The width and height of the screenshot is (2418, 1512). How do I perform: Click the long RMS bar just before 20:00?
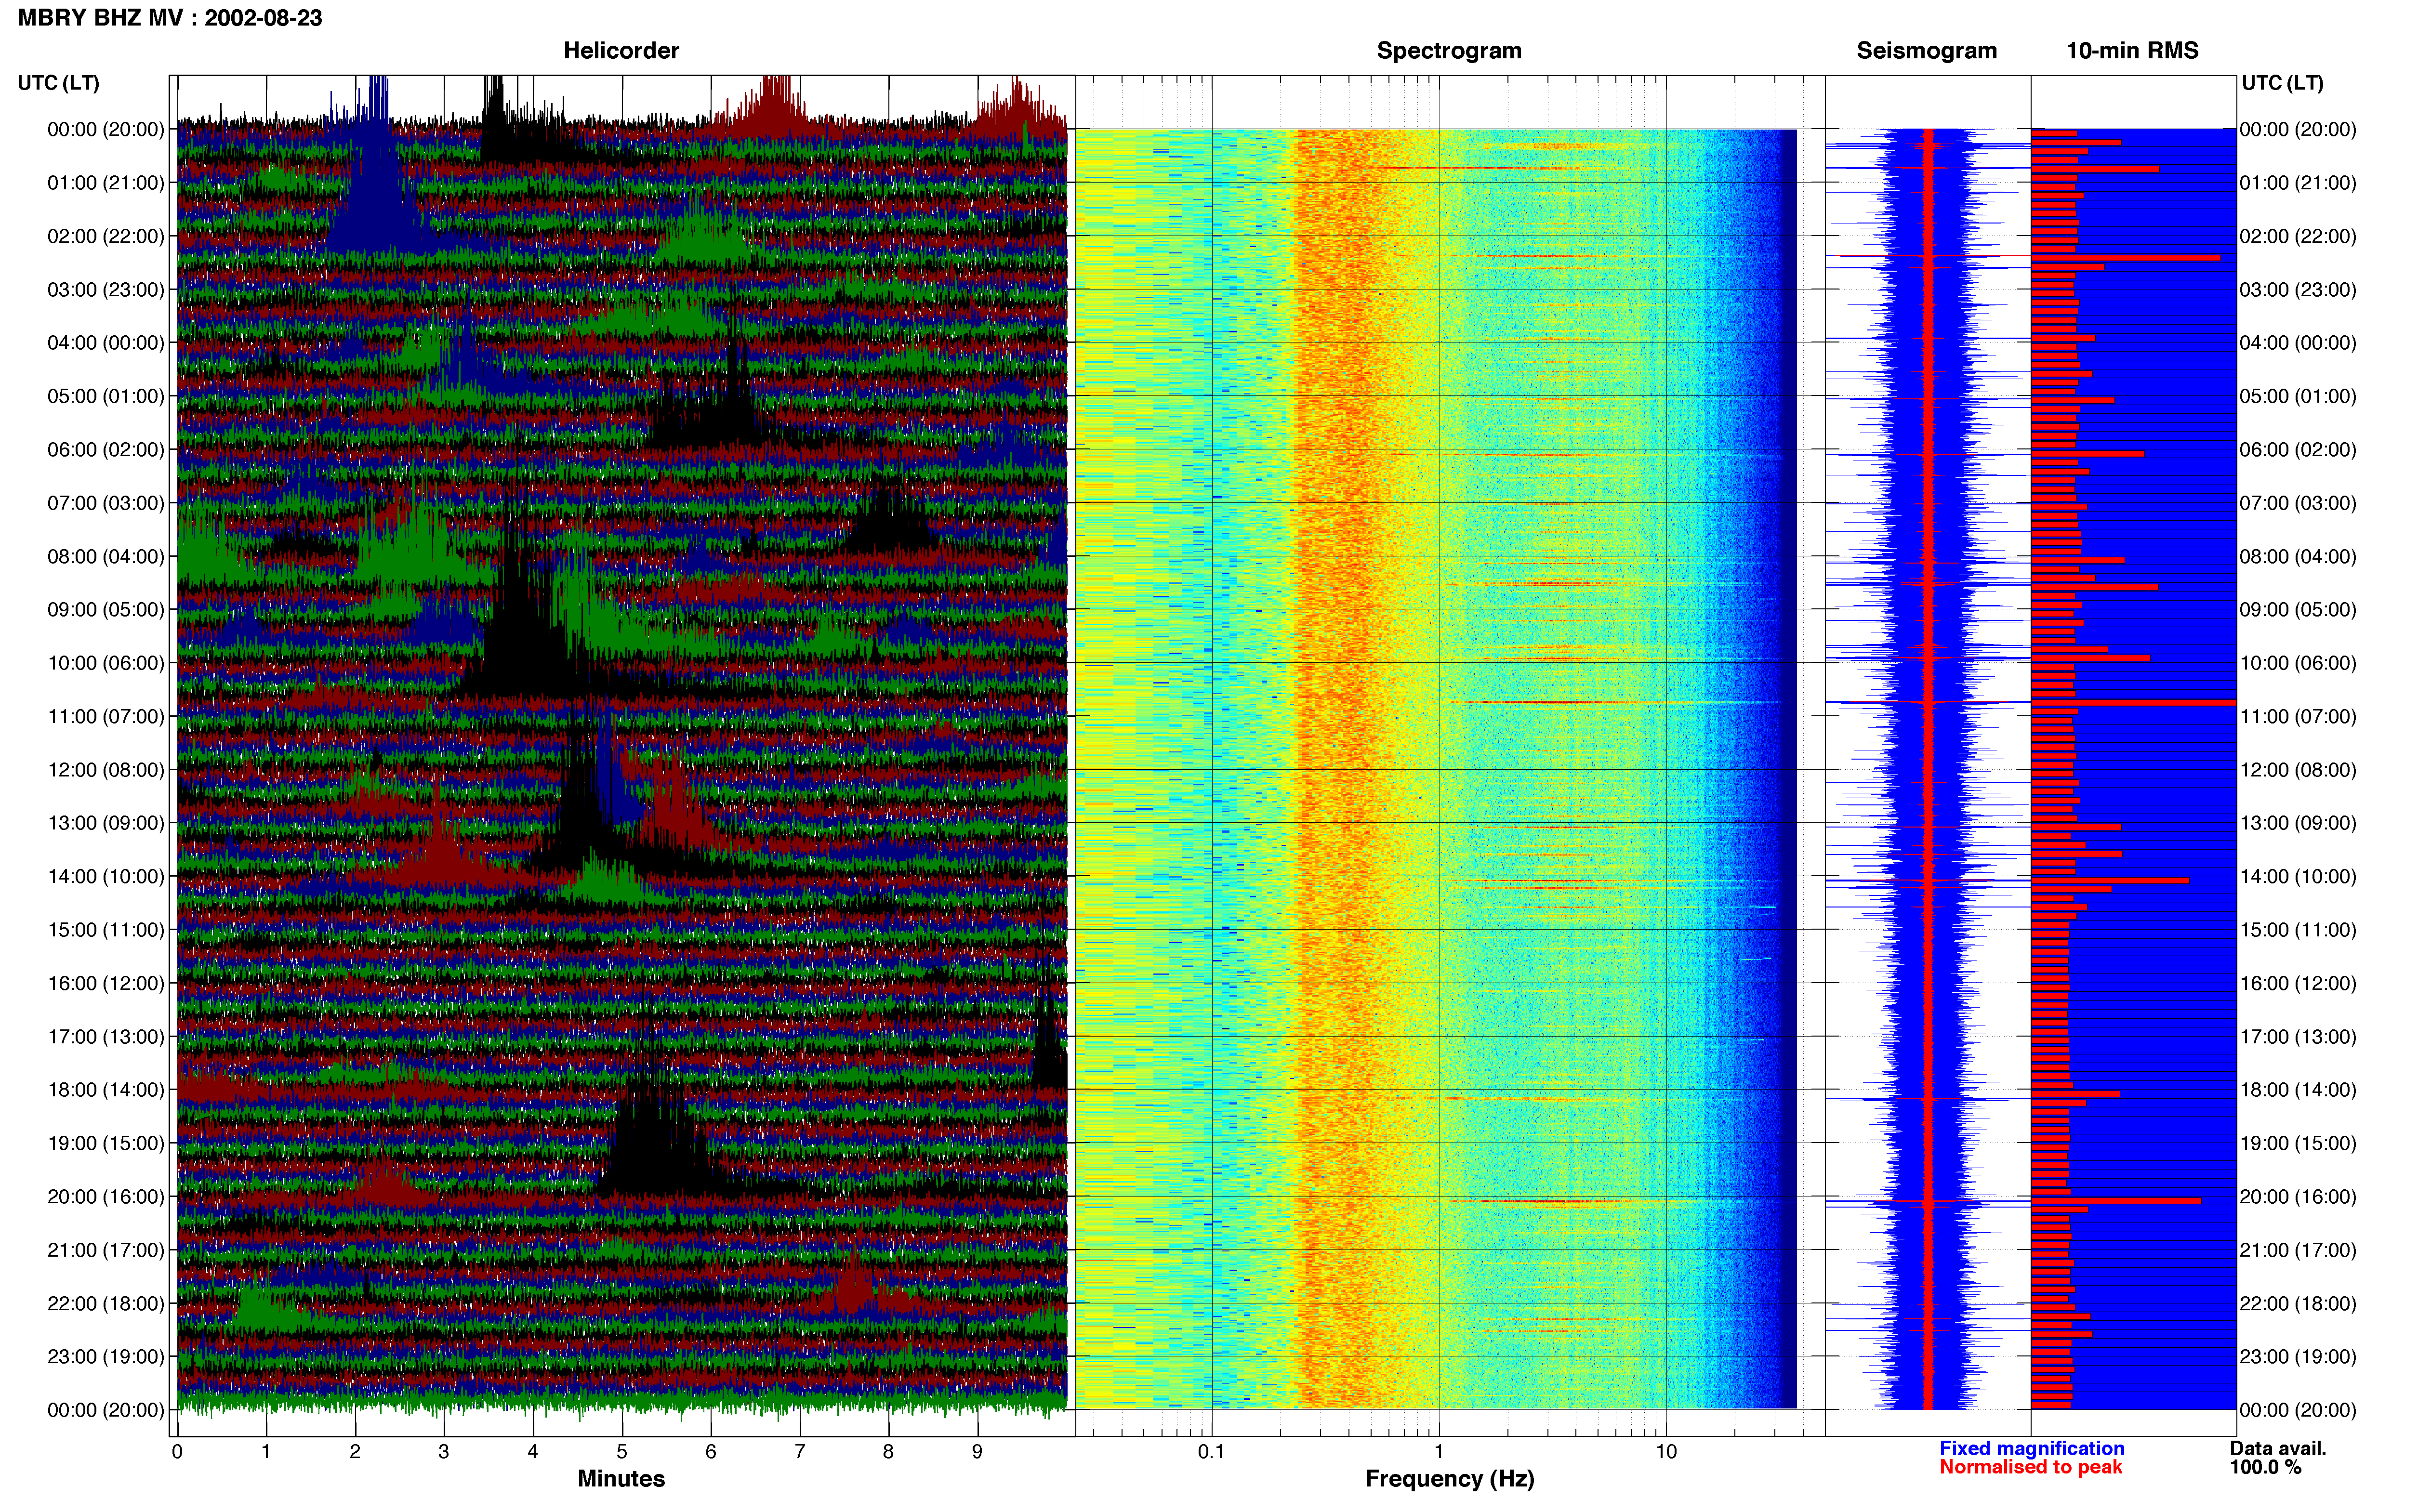pos(2116,1200)
